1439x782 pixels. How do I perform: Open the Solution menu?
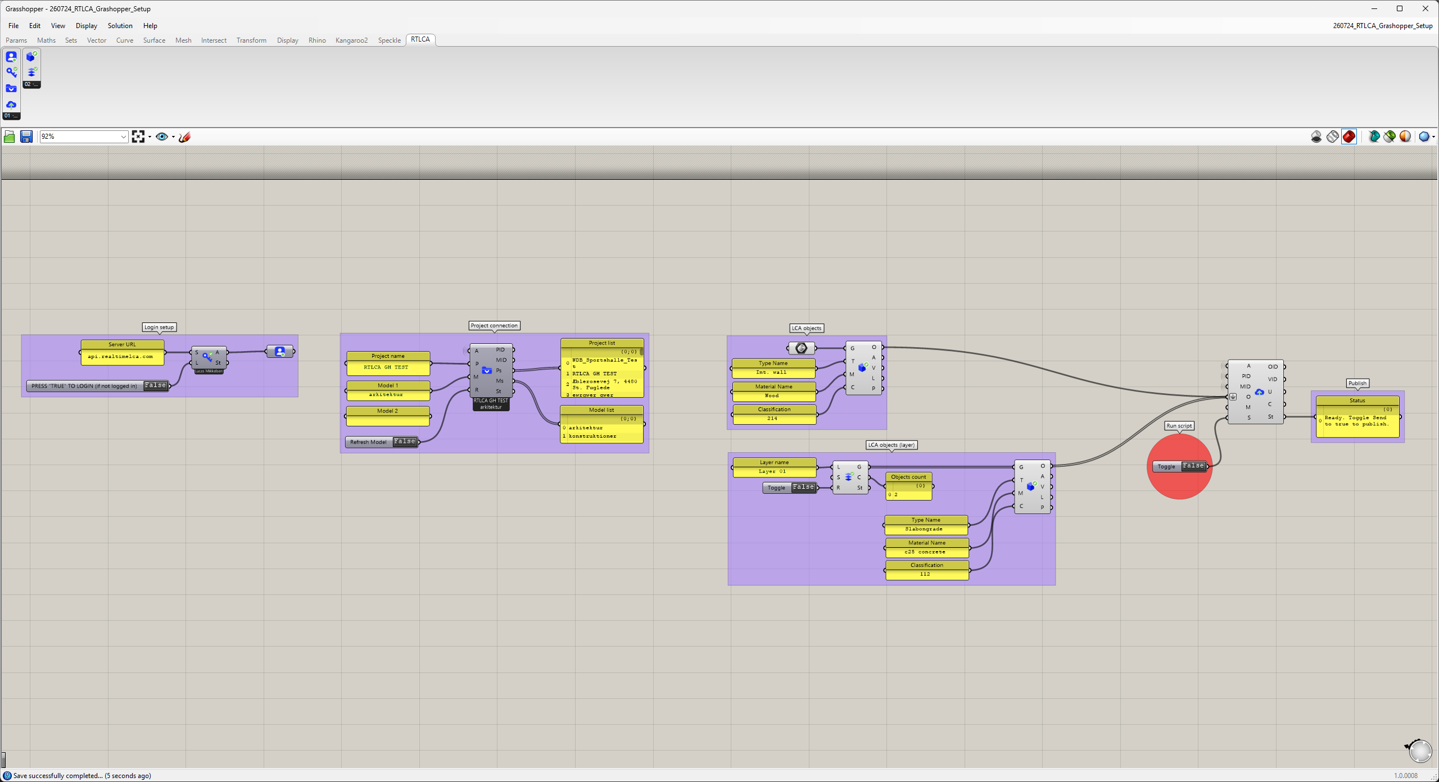point(120,26)
